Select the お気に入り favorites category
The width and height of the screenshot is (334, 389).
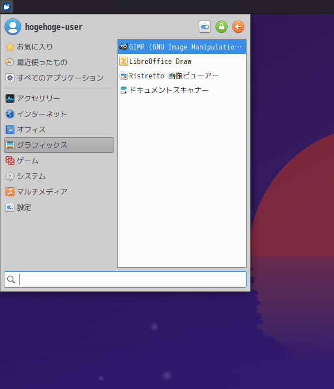pyautogui.click(x=59, y=47)
